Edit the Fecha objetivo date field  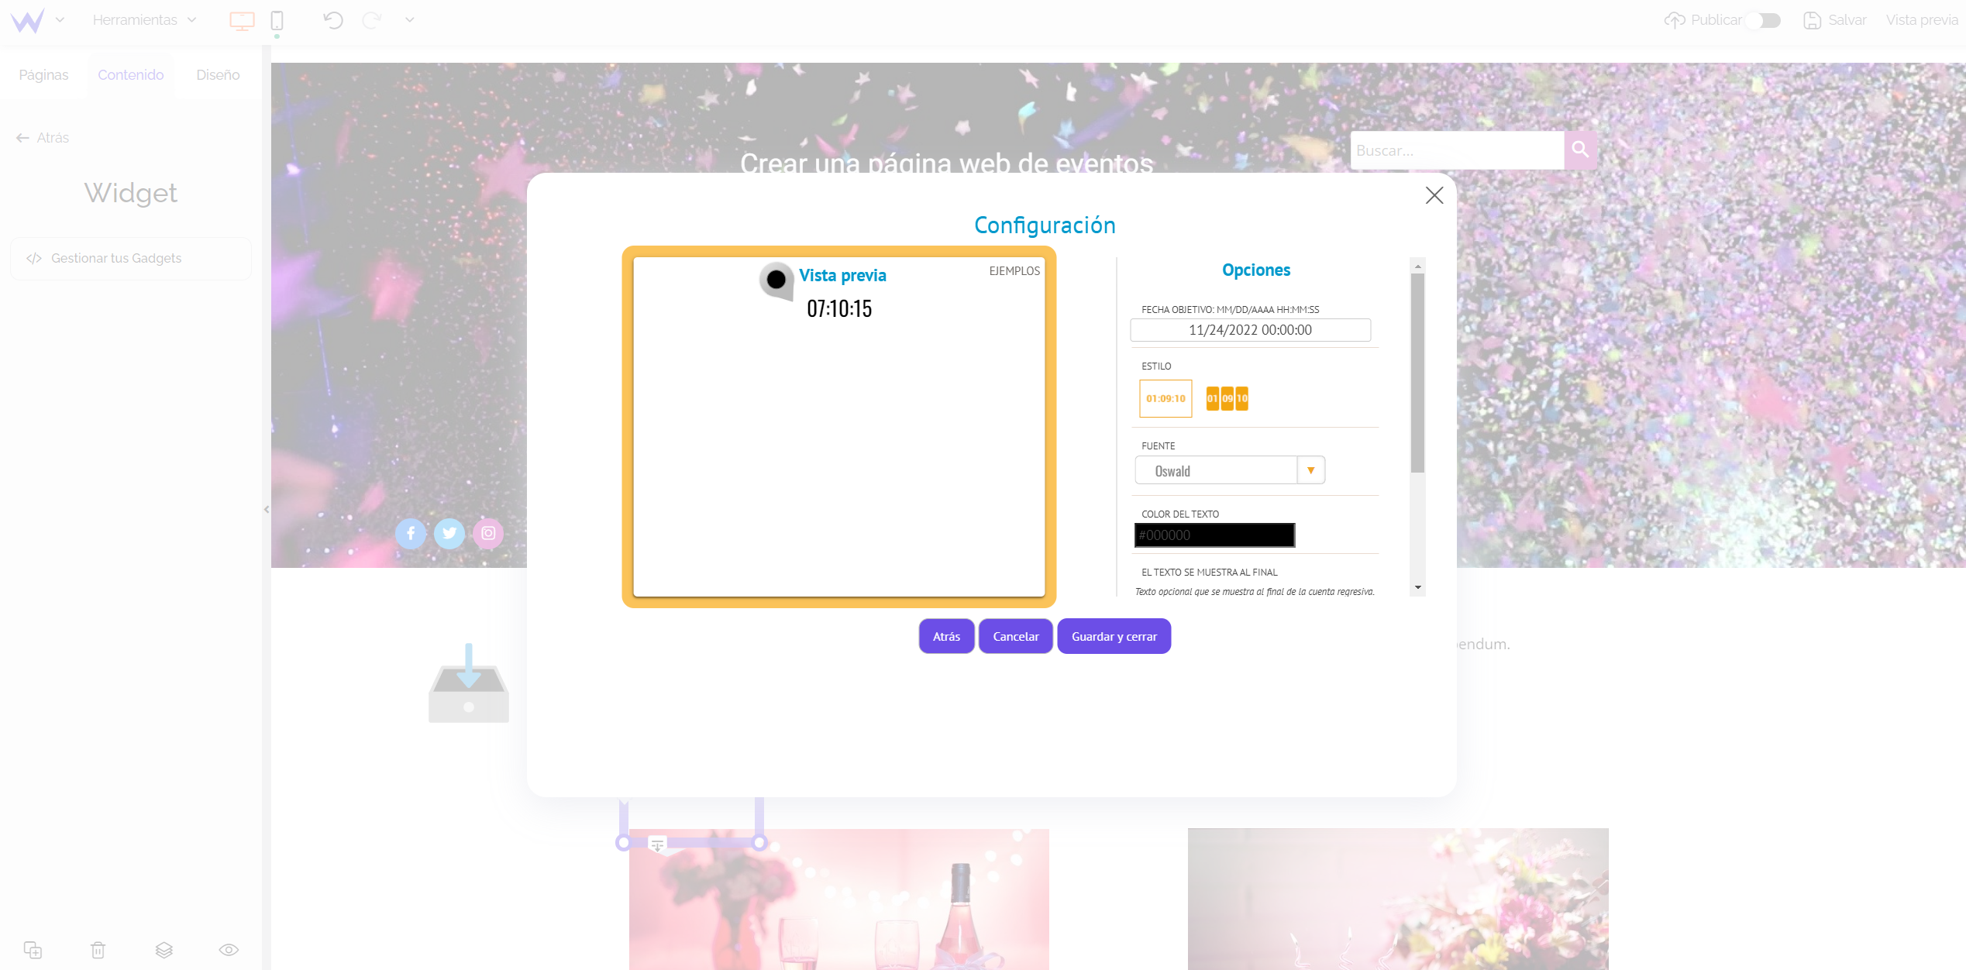tap(1250, 330)
